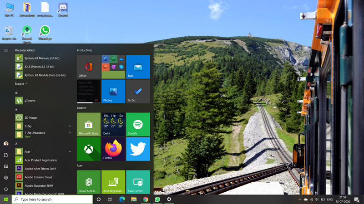Launch WhatsApp desktop shortcut
Viewport: 364px width, 204px height.
point(45,33)
